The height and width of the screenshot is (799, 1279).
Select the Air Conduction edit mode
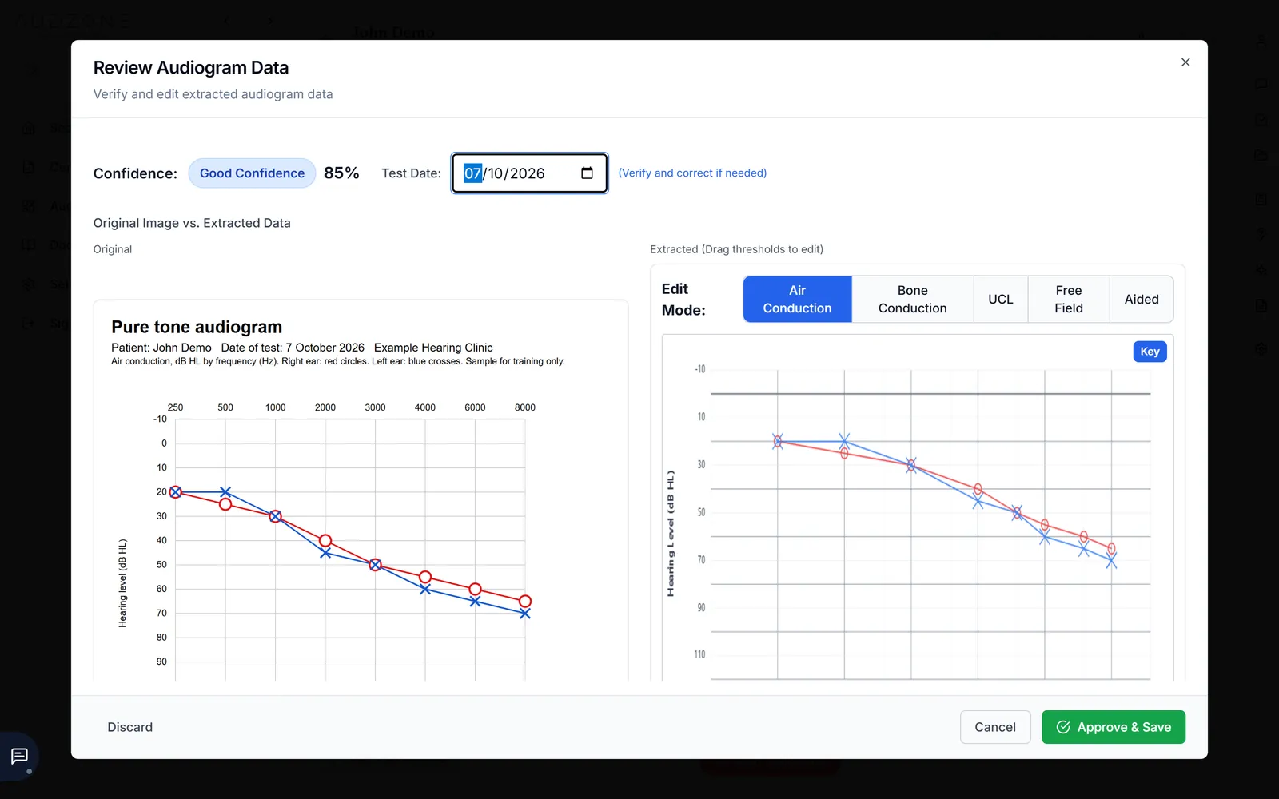tap(797, 300)
